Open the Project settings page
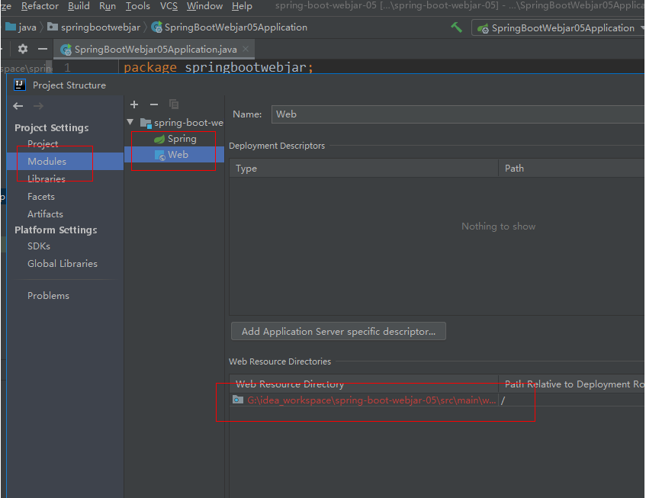The width and height of the screenshot is (646, 498). tap(43, 144)
